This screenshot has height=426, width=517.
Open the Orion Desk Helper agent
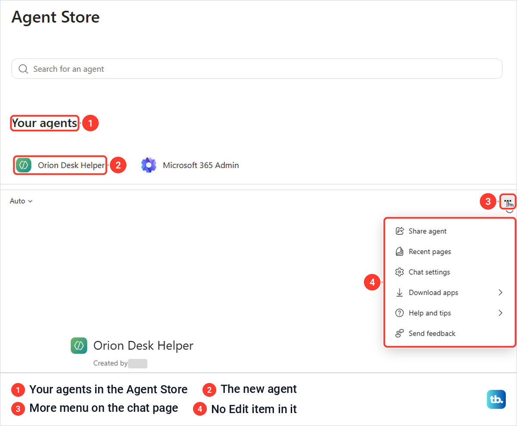point(60,165)
